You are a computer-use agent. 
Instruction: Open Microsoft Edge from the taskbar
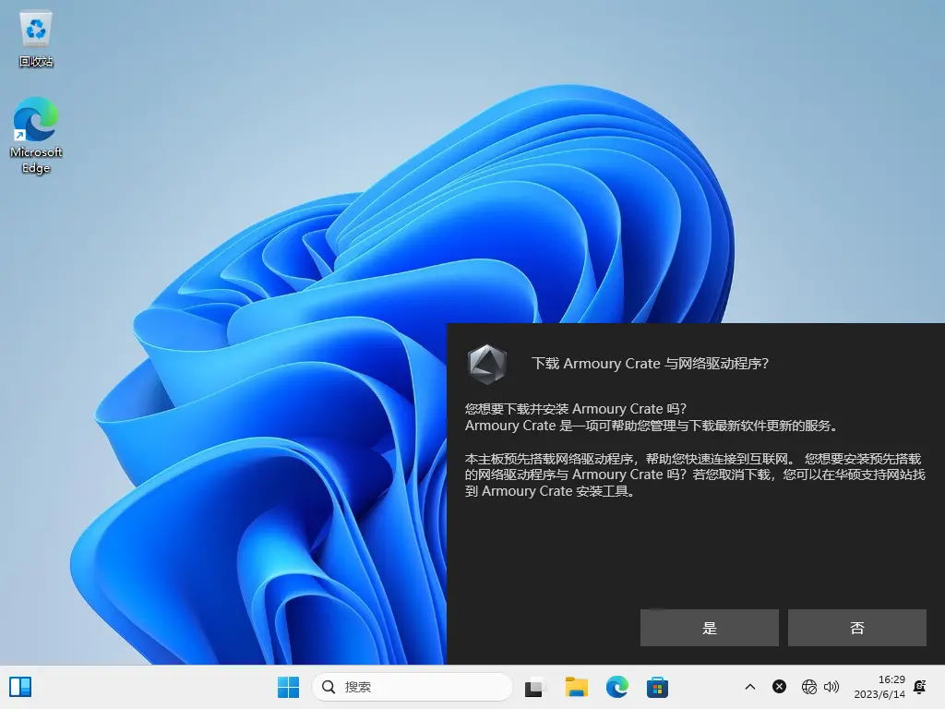point(617,687)
